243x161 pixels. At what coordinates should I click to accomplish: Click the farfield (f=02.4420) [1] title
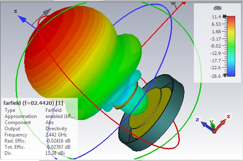point(33,103)
